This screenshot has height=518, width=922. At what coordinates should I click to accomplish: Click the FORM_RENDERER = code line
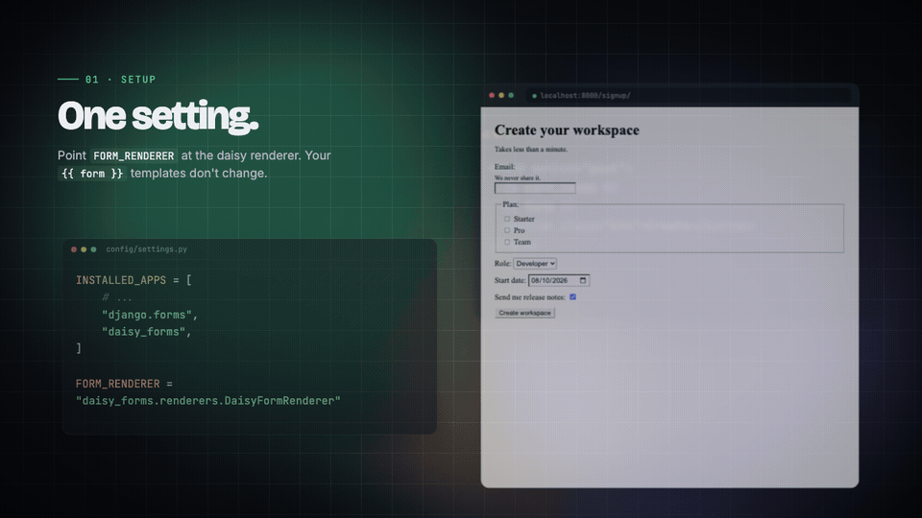124,384
